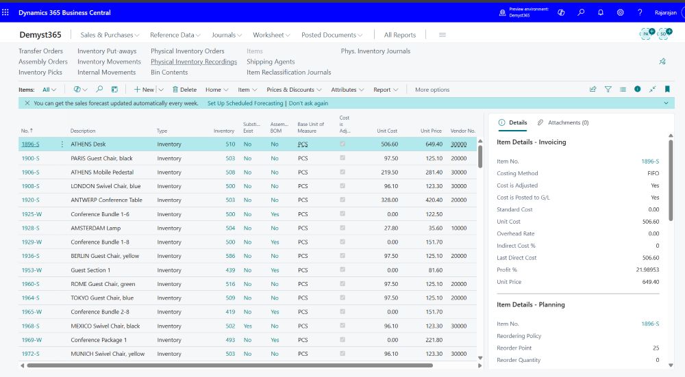This screenshot has height=377, width=685.
Task: Click the analysis mode layout icon
Action: pos(114,90)
